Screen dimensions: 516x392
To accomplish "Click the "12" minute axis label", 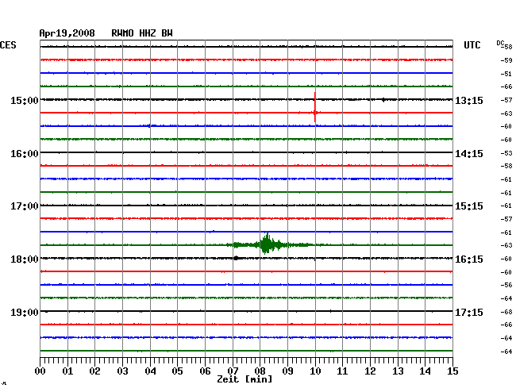I will 370,371.
